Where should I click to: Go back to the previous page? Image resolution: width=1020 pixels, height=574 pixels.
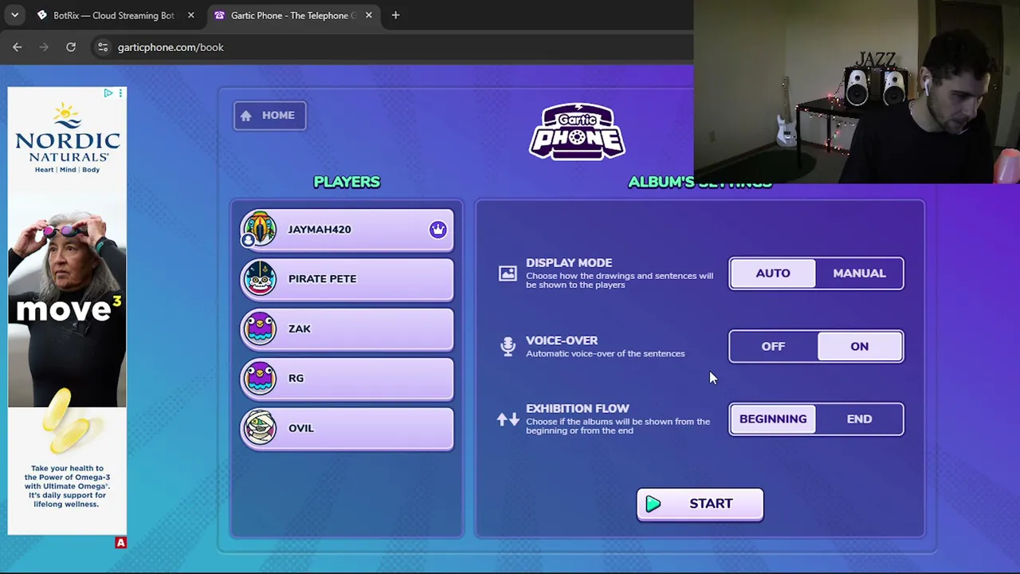(x=18, y=47)
